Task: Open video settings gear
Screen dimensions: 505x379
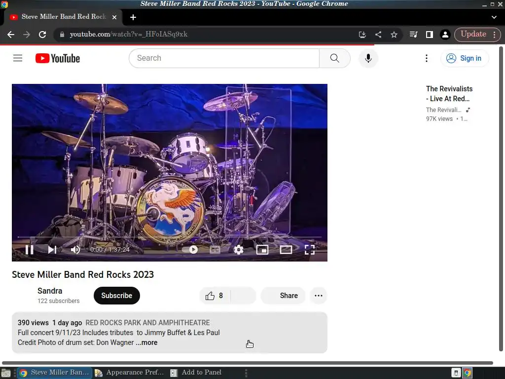Action: (x=239, y=250)
